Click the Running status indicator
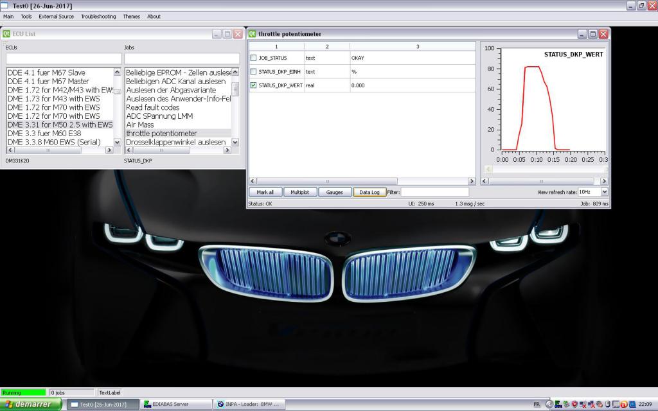This screenshot has height=411, width=658. 24,392
